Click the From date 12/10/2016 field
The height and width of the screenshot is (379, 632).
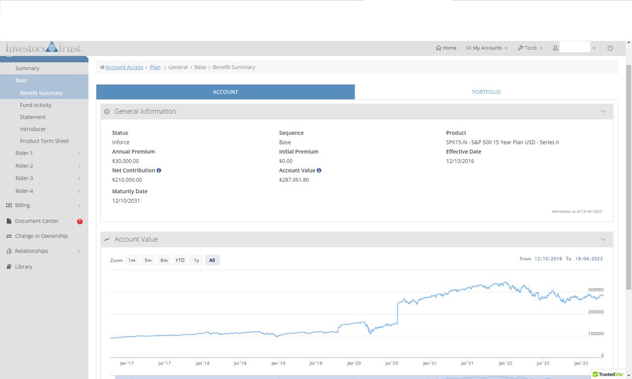548,259
